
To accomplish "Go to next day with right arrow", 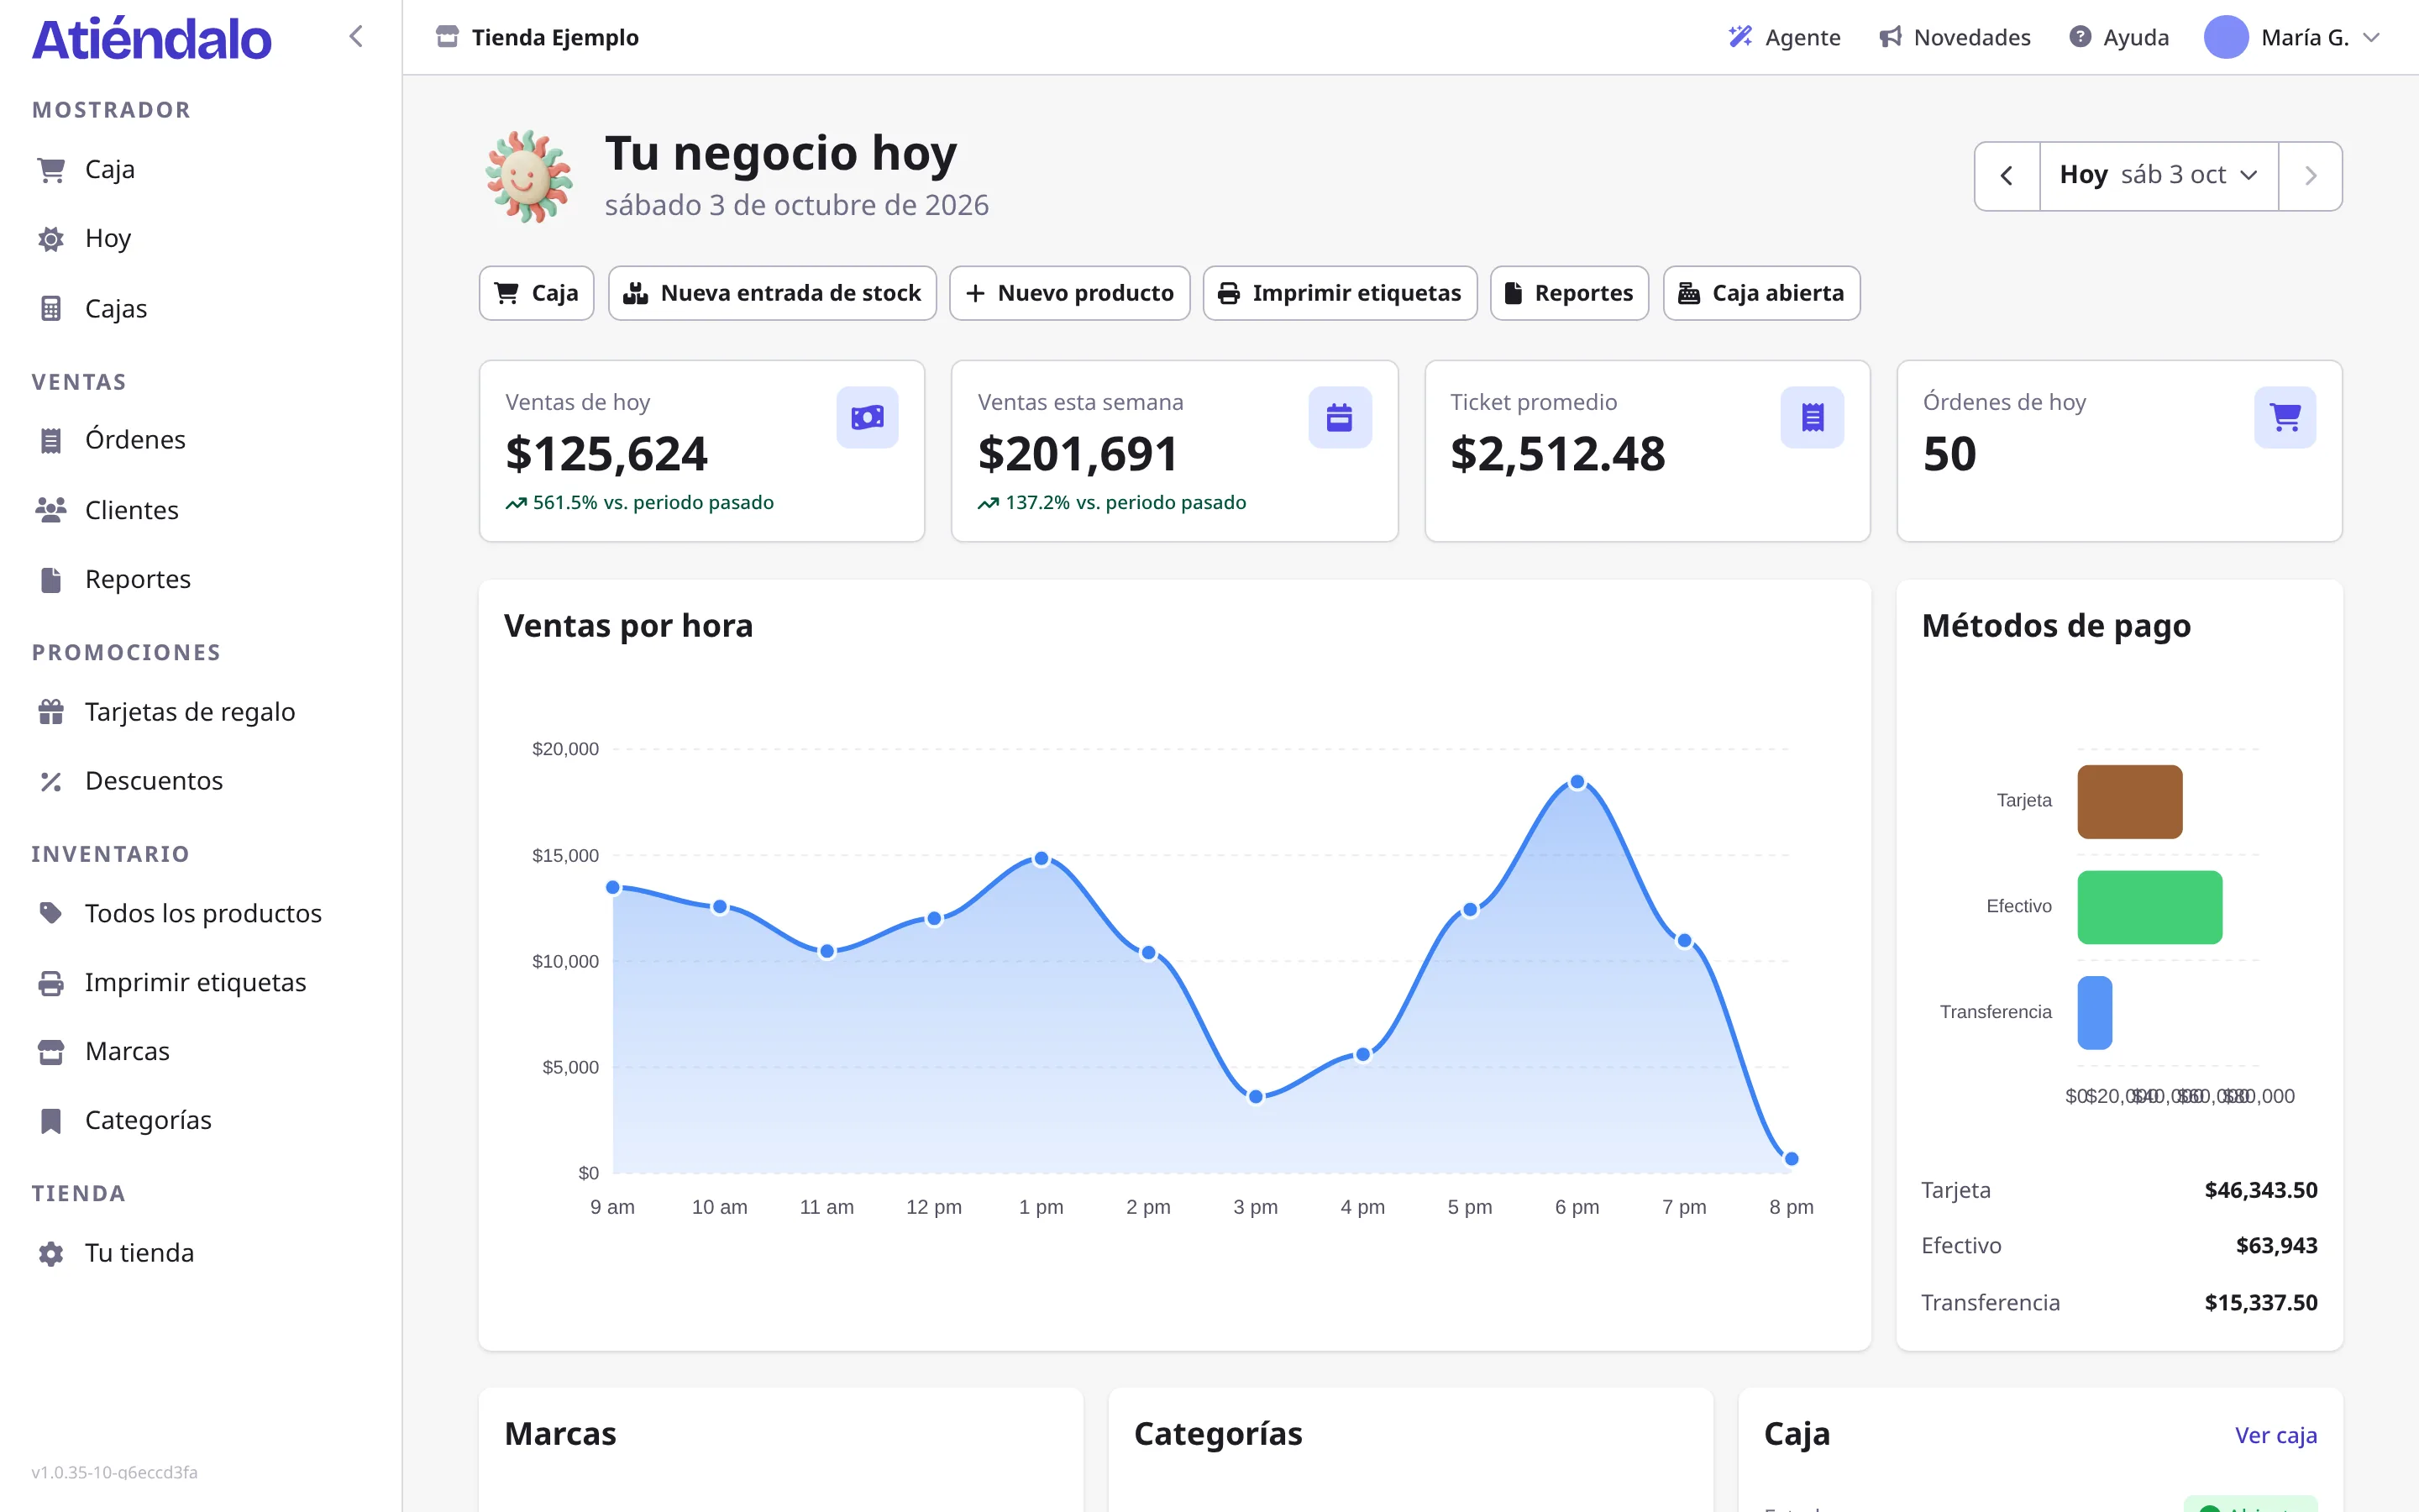I will click(x=2310, y=176).
